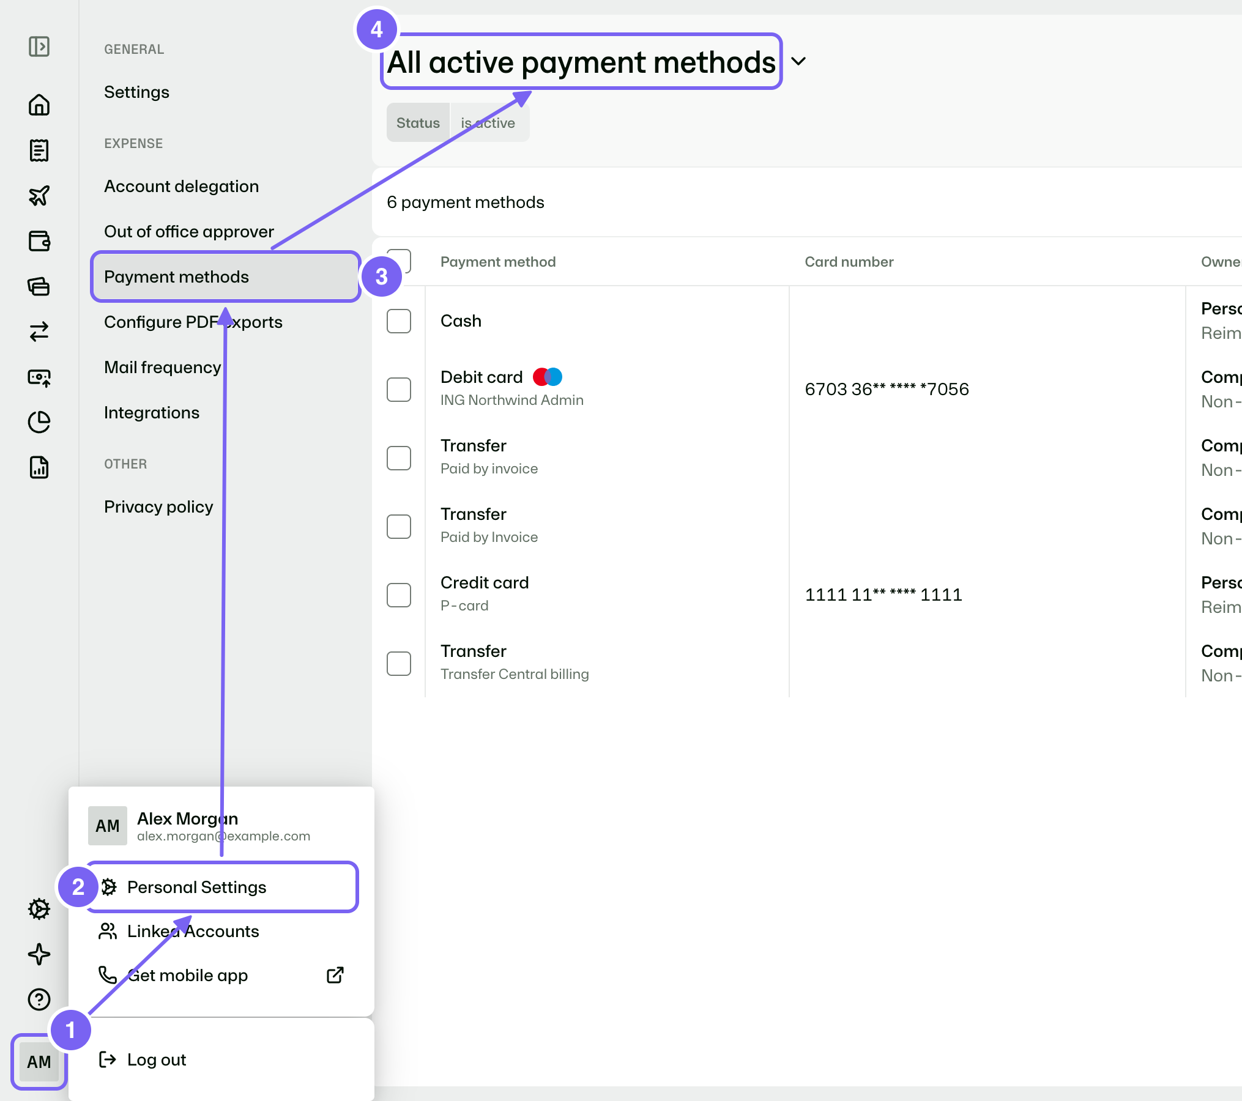Click the Log out icon

(108, 1059)
